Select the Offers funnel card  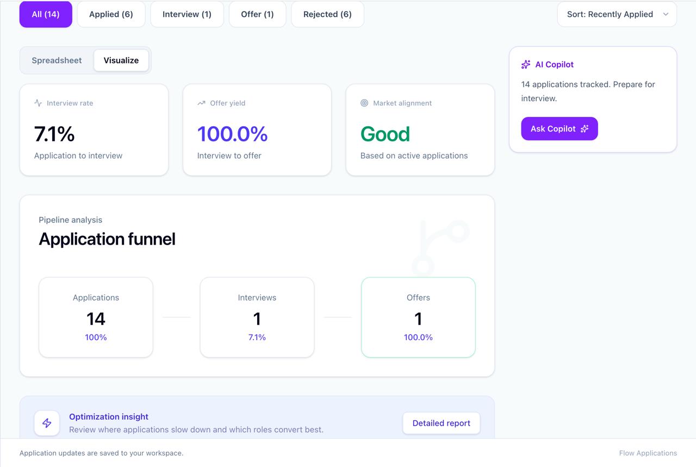(x=418, y=317)
